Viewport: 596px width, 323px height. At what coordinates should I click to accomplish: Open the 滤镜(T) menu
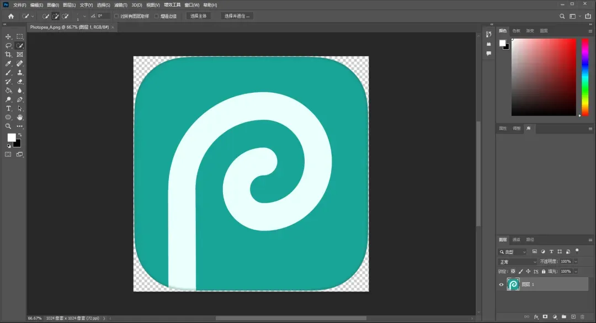click(x=121, y=5)
